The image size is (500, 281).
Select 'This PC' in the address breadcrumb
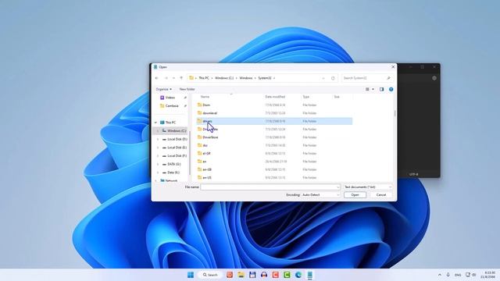204,78
